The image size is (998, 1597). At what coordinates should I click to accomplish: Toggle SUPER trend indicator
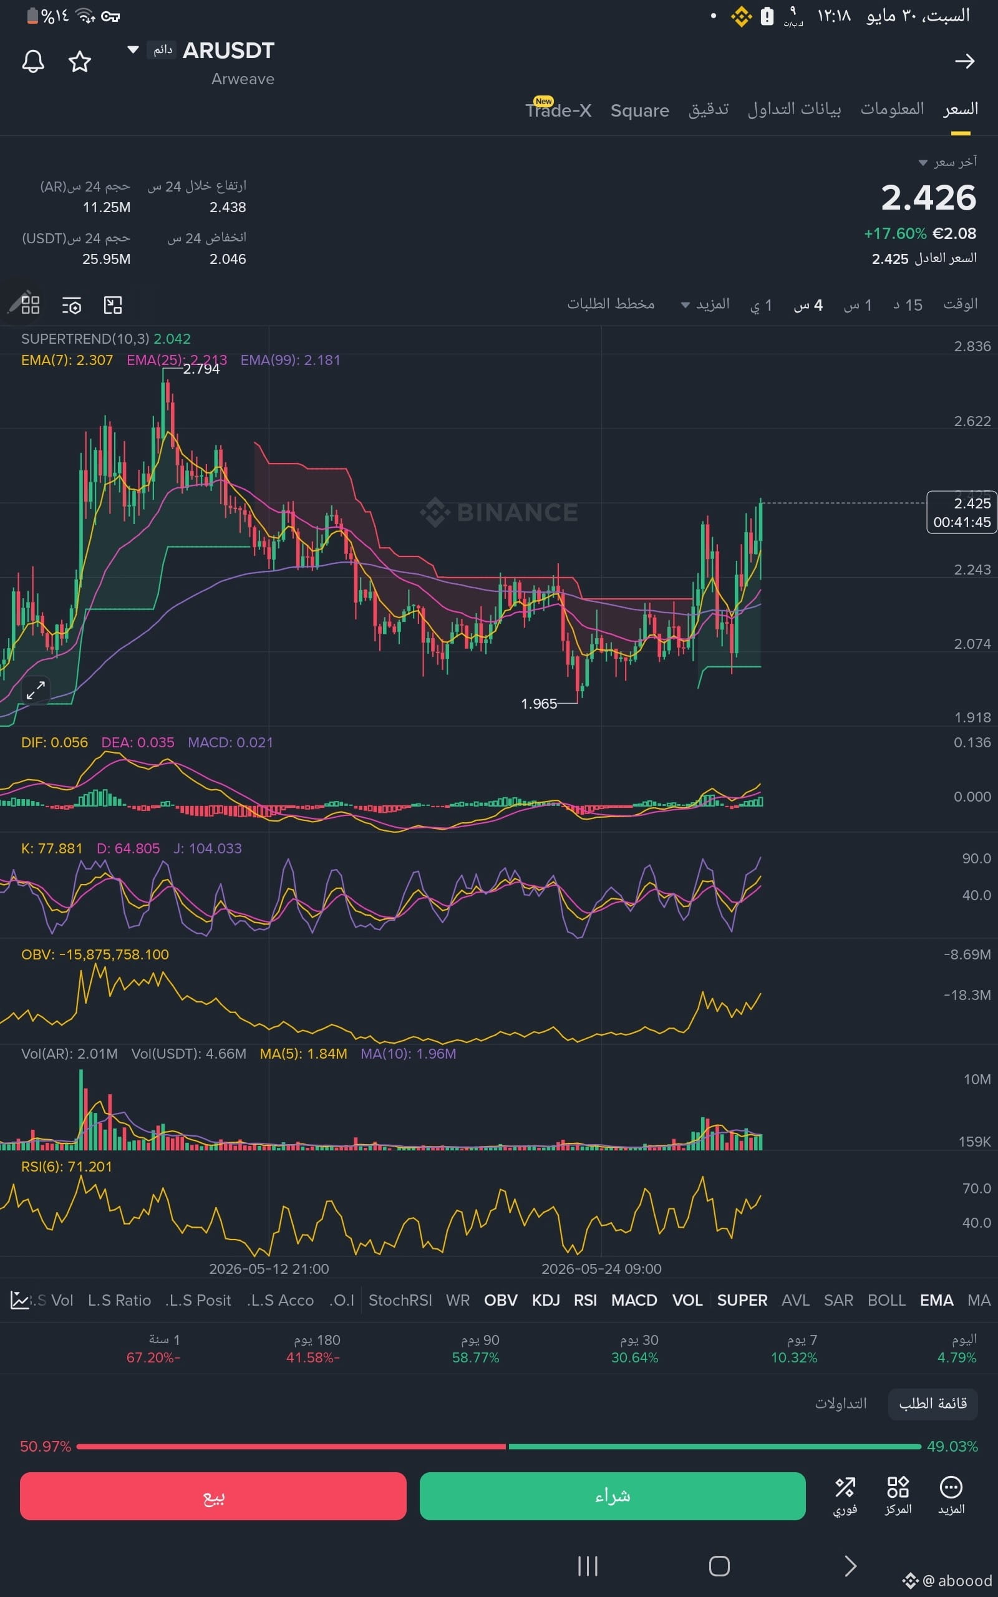coord(742,1300)
